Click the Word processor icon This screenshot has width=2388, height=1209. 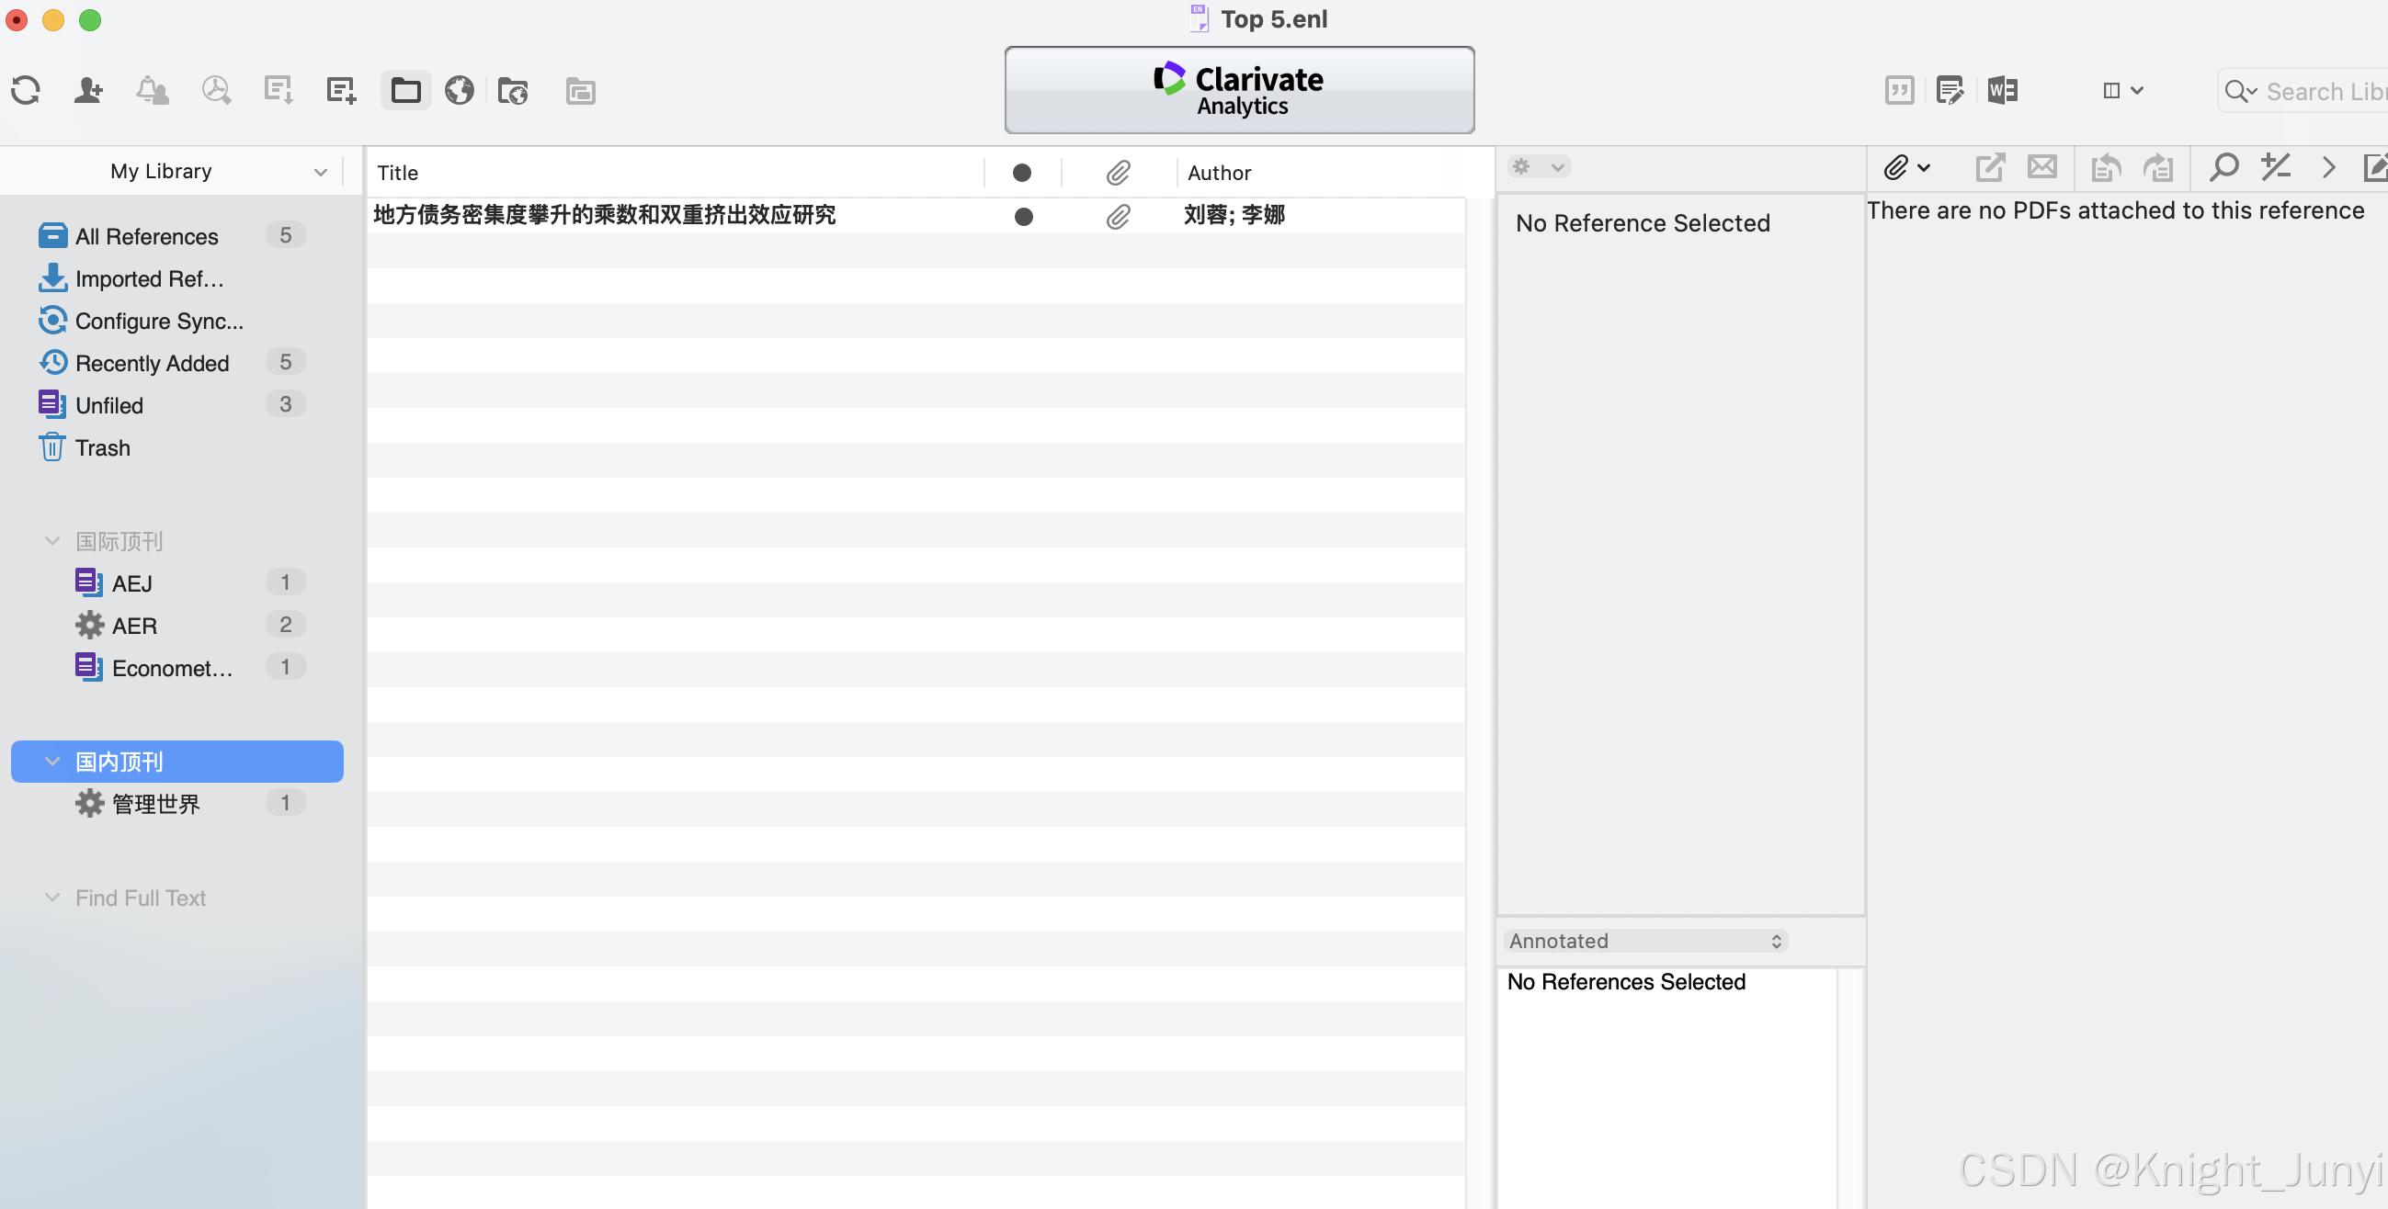click(2002, 90)
